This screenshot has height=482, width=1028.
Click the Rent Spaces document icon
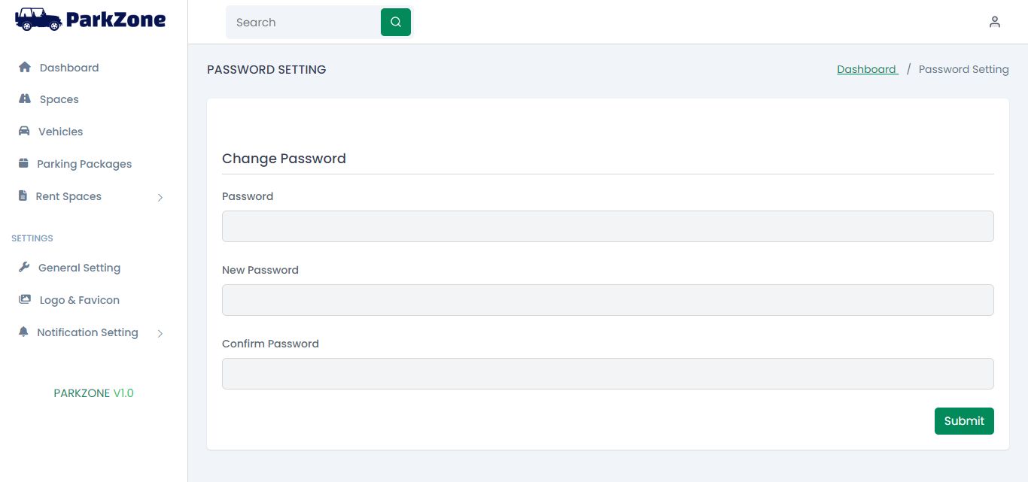[23, 196]
